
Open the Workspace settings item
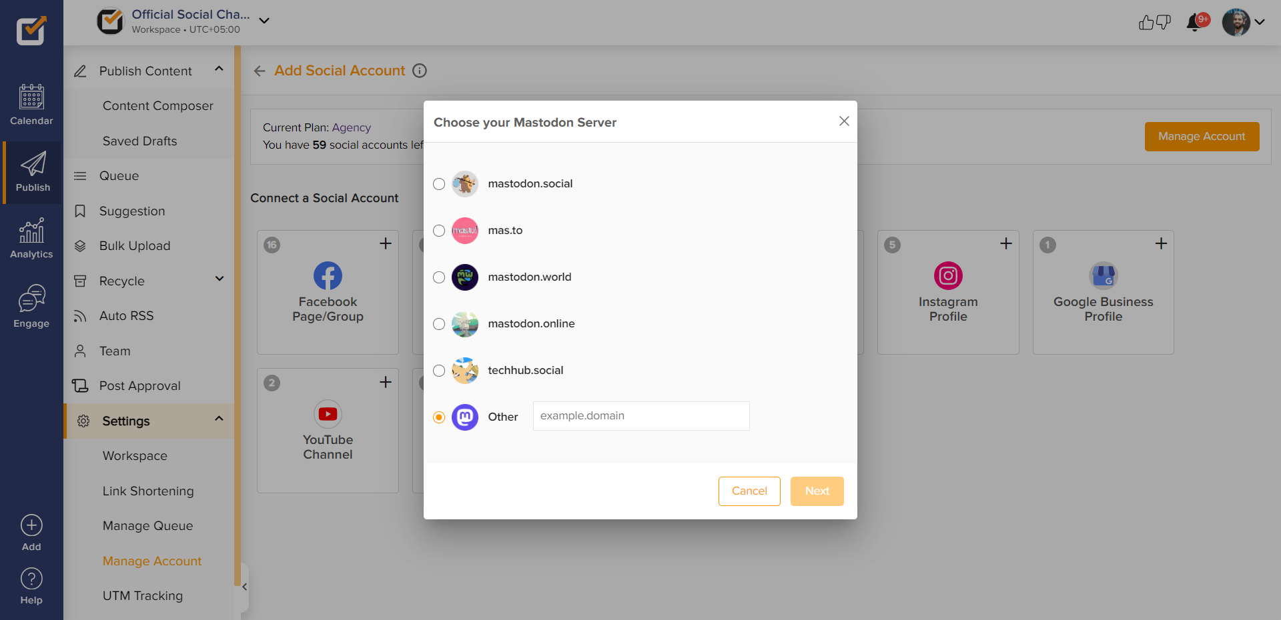coord(135,456)
